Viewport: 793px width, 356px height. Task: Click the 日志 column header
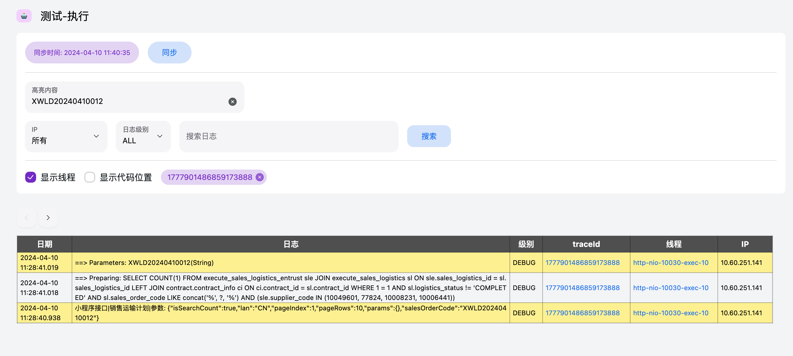pos(291,244)
